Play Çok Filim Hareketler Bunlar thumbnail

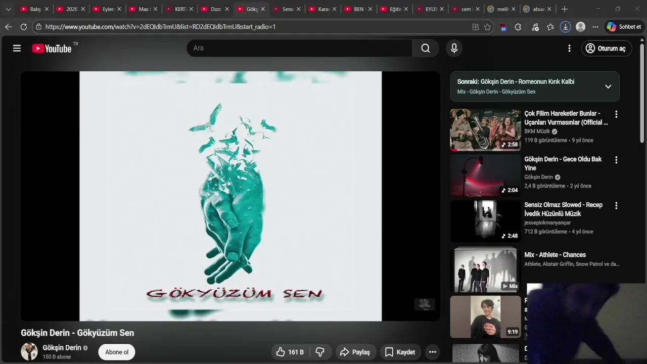click(x=485, y=130)
